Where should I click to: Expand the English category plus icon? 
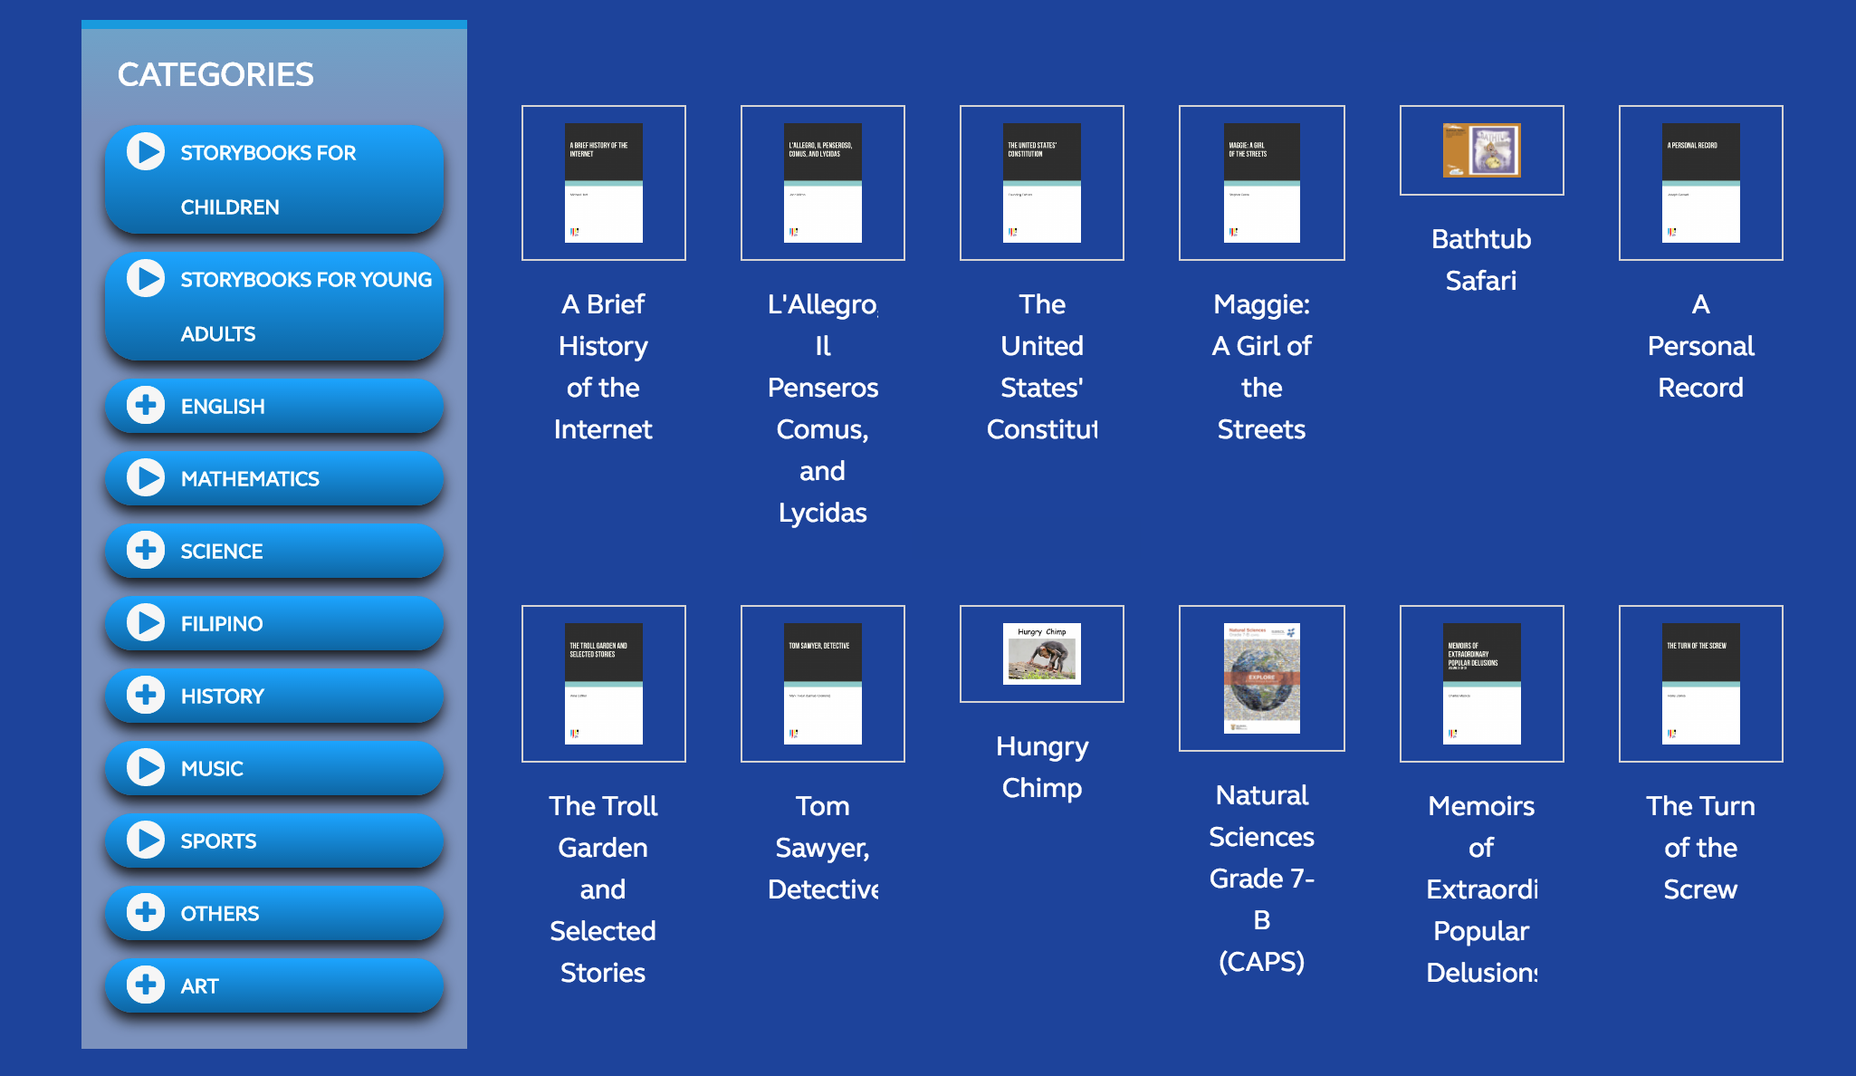pyautogui.click(x=146, y=405)
